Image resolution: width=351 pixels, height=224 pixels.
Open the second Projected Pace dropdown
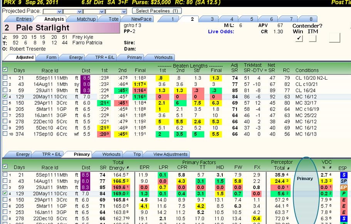click(x=73, y=12)
